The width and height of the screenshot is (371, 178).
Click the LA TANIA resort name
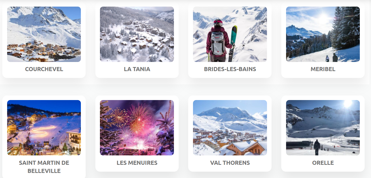pos(137,69)
